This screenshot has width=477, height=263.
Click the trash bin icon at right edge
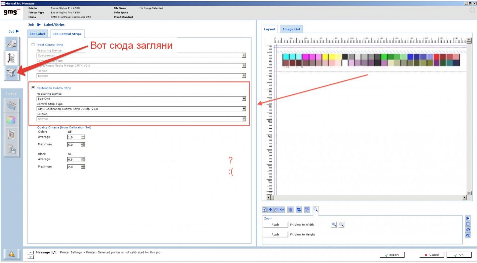(468, 224)
